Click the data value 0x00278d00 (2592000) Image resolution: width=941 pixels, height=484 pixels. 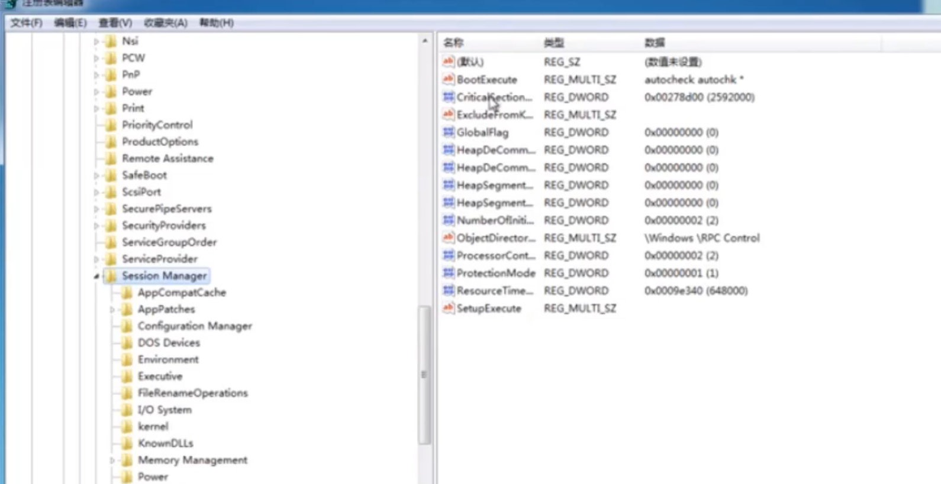[x=700, y=97]
